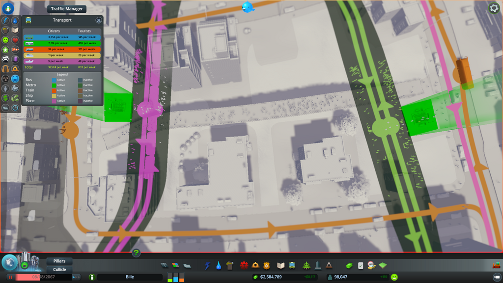
Task: Click the city name Biile field
Action: (130, 277)
